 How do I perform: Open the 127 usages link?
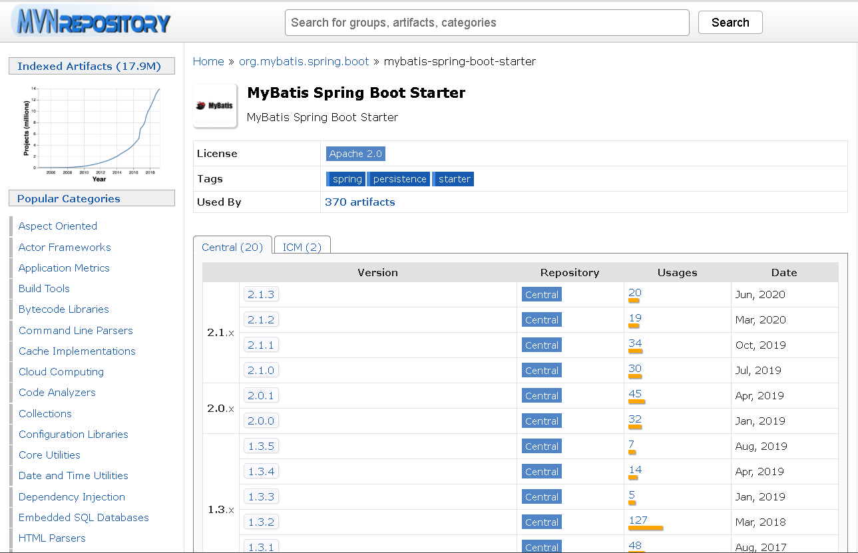[x=638, y=520]
